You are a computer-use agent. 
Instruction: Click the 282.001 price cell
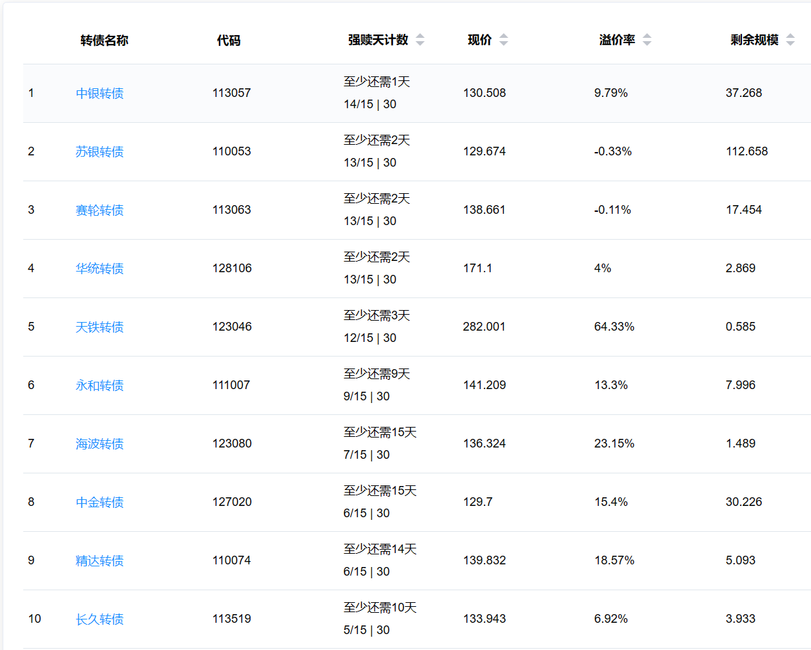[484, 327]
